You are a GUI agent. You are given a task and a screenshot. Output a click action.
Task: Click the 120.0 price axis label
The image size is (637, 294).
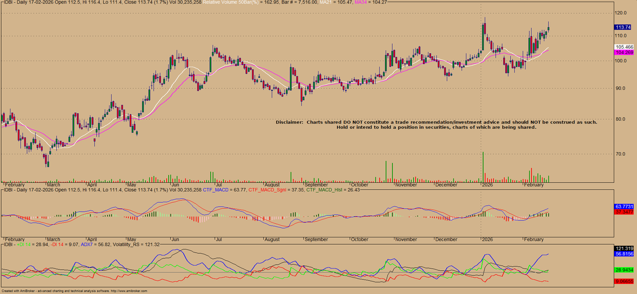click(622, 13)
